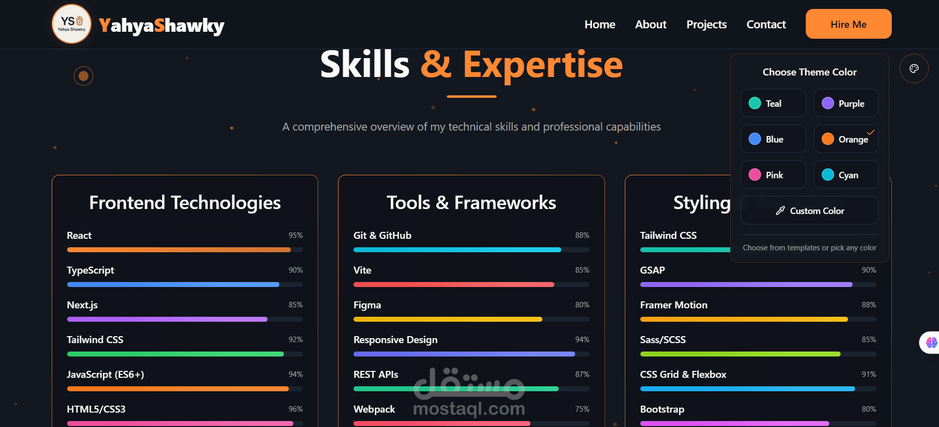Open the About nav item
This screenshot has width=939, height=427.
point(651,24)
